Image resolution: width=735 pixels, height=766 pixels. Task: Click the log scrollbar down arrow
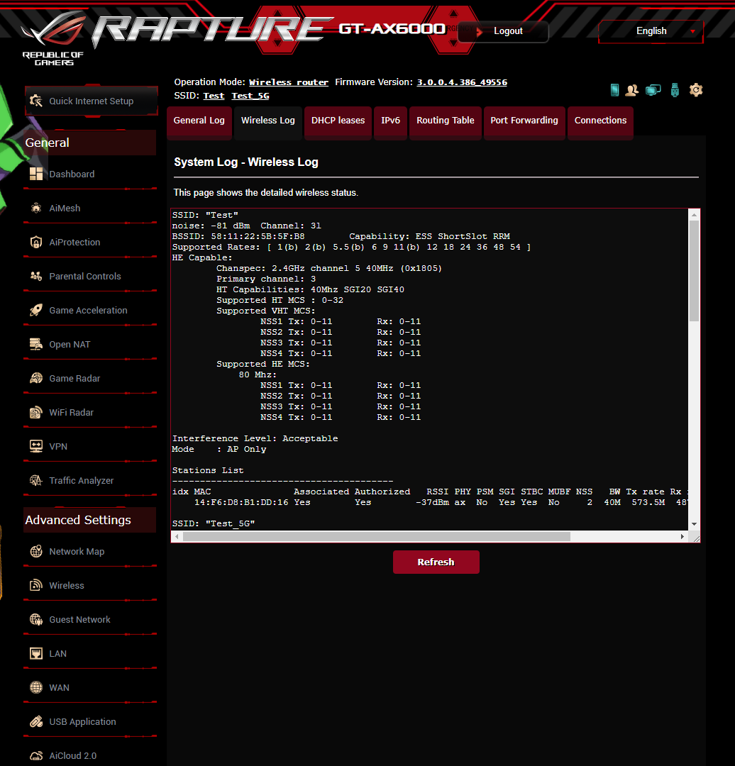tap(694, 524)
